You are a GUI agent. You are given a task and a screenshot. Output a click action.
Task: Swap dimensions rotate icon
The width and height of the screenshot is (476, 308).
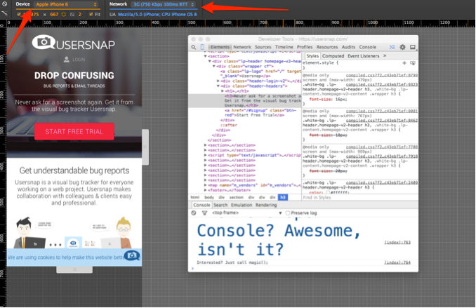(x=63, y=14)
